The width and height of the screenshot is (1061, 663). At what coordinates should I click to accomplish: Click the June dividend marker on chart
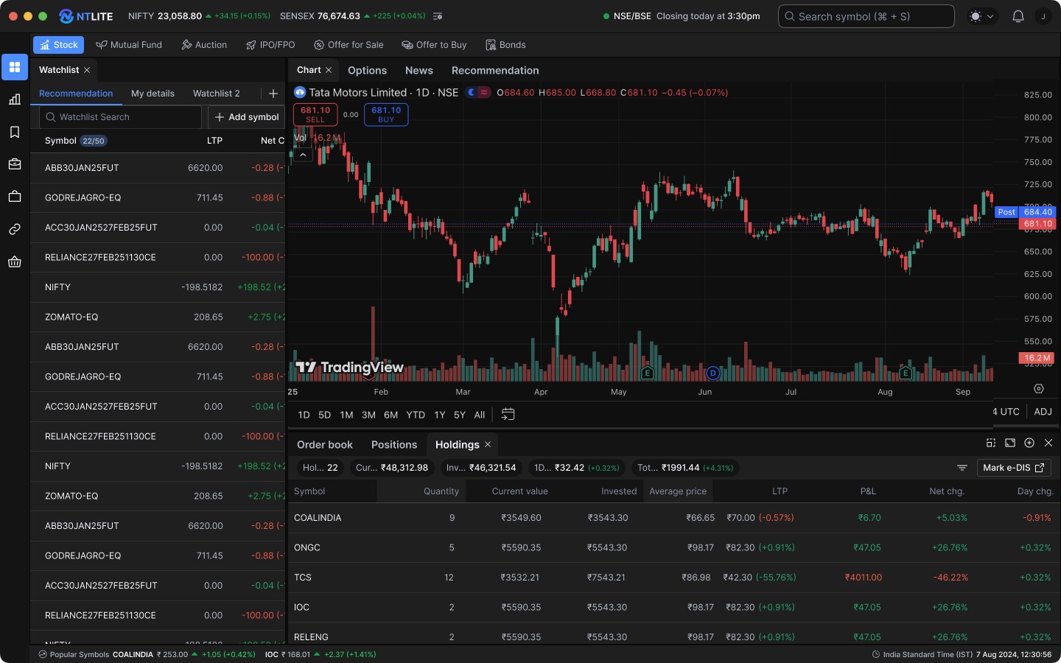coord(712,373)
